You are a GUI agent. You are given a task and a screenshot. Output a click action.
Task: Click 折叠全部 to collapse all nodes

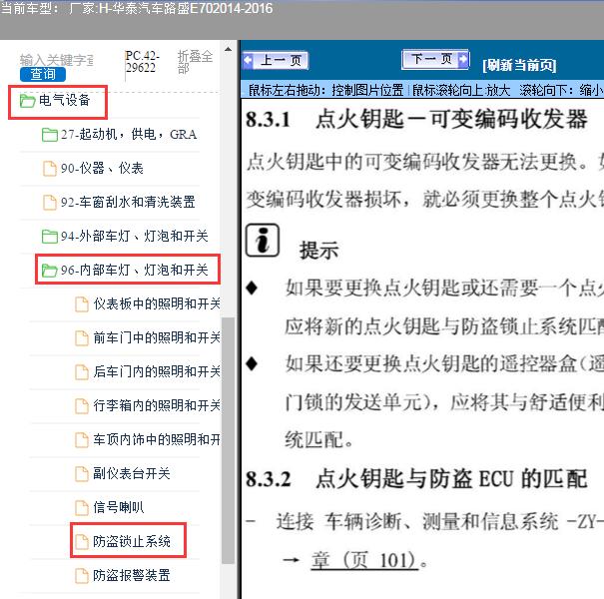pyautogui.click(x=195, y=62)
